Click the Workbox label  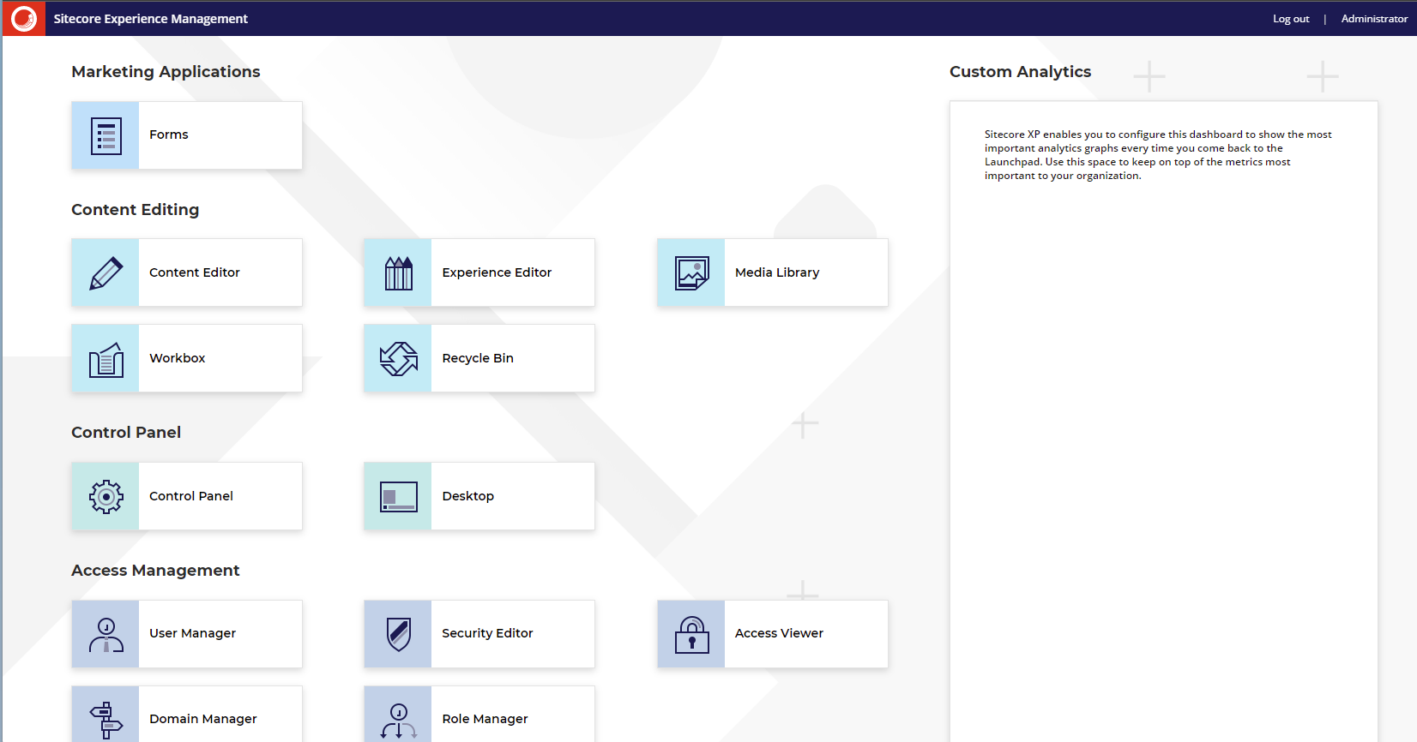(x=178, y=358)
